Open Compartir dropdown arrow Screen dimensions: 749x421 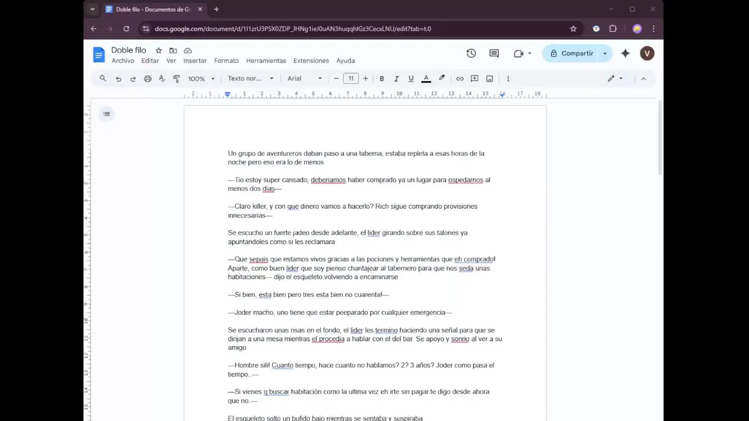coord(605,53)
